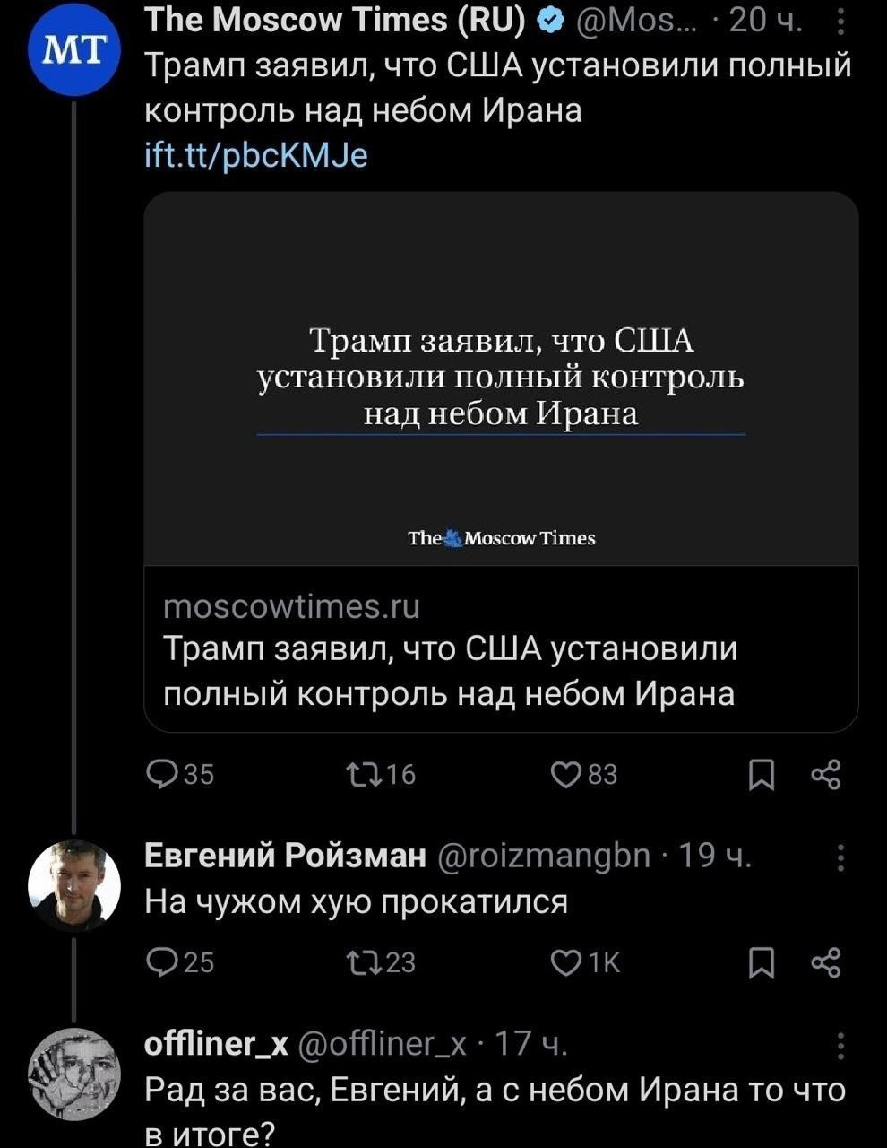Open the moscowtimes.ru article card headline
The image size is (887, 1148).
point(449,670)
